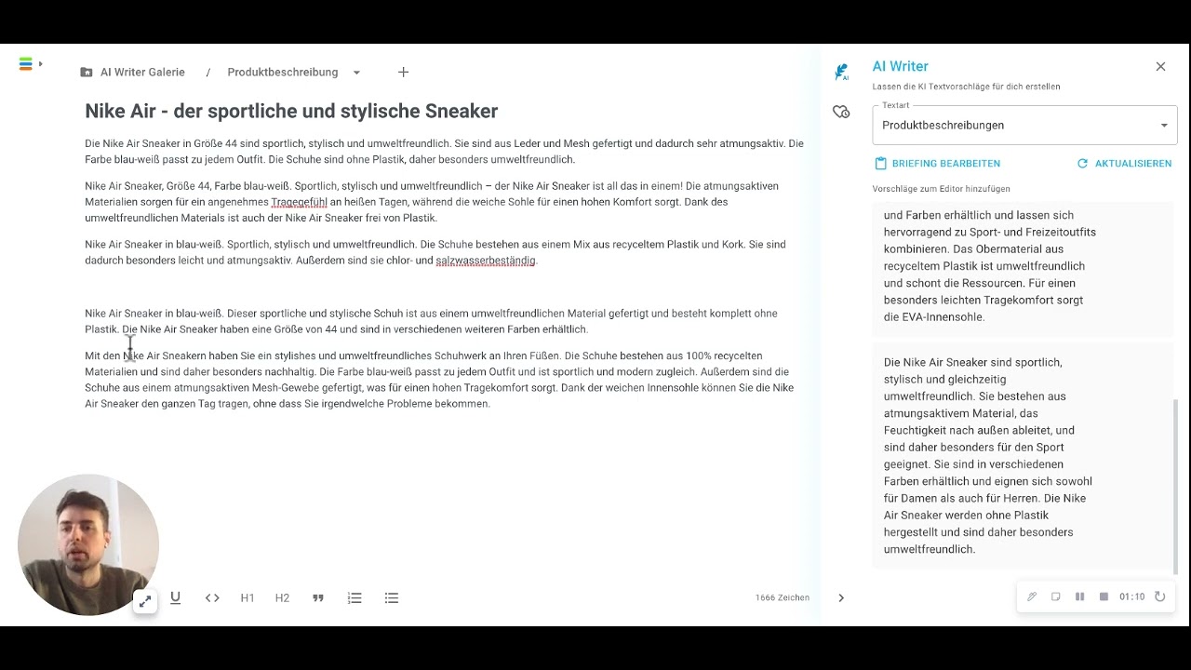1191x670 pixels.
Task: Click the AI Writer panel heading
Action: click(x=900, y=66)
